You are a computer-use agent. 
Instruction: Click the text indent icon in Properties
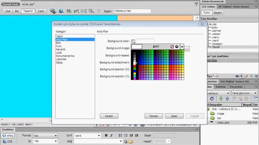pyautogui.click(x=136, y=135)
